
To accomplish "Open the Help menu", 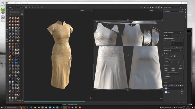I will 37,5.
